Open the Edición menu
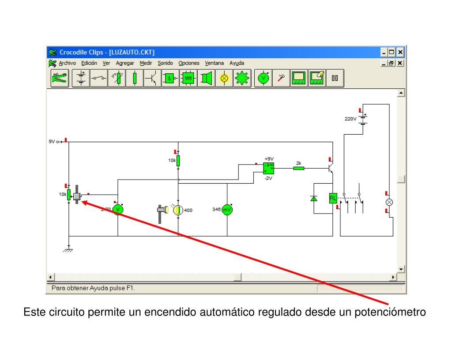452x339 pixels. pos(89,63)
